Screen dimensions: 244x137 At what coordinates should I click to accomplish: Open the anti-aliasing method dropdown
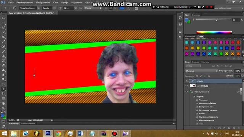click(93, 8)
